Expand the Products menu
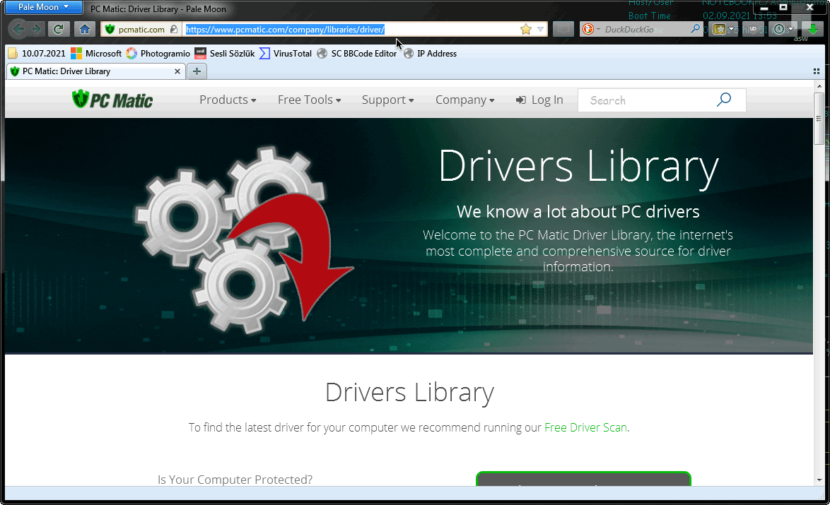830x505 pixels. tap(228, 100)
